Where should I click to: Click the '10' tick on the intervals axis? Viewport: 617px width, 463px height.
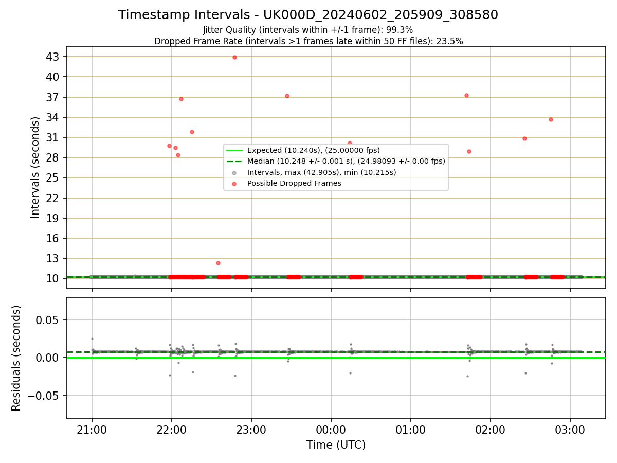pyautogui.click(x=53, y=278)
